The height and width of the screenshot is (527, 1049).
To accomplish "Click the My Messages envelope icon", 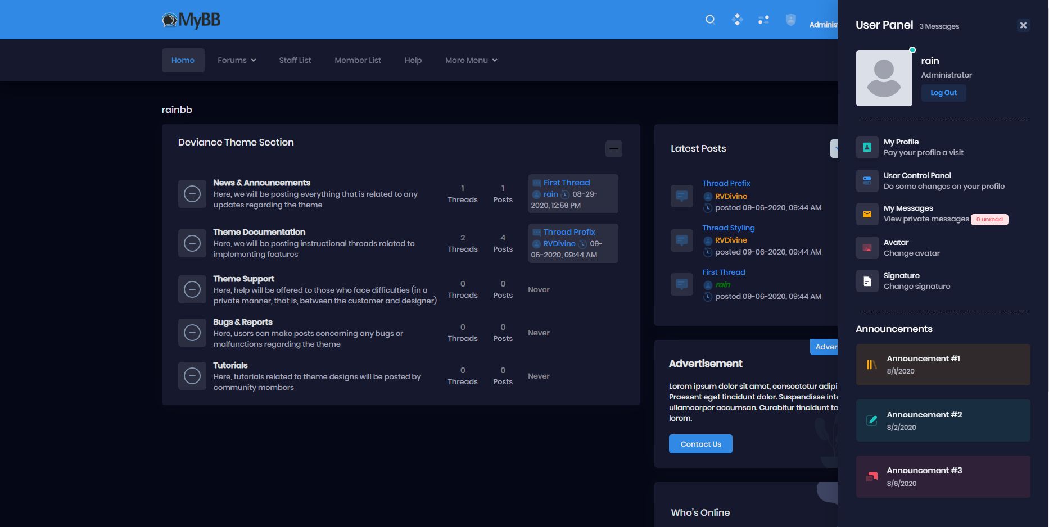I will click(867, 214).
